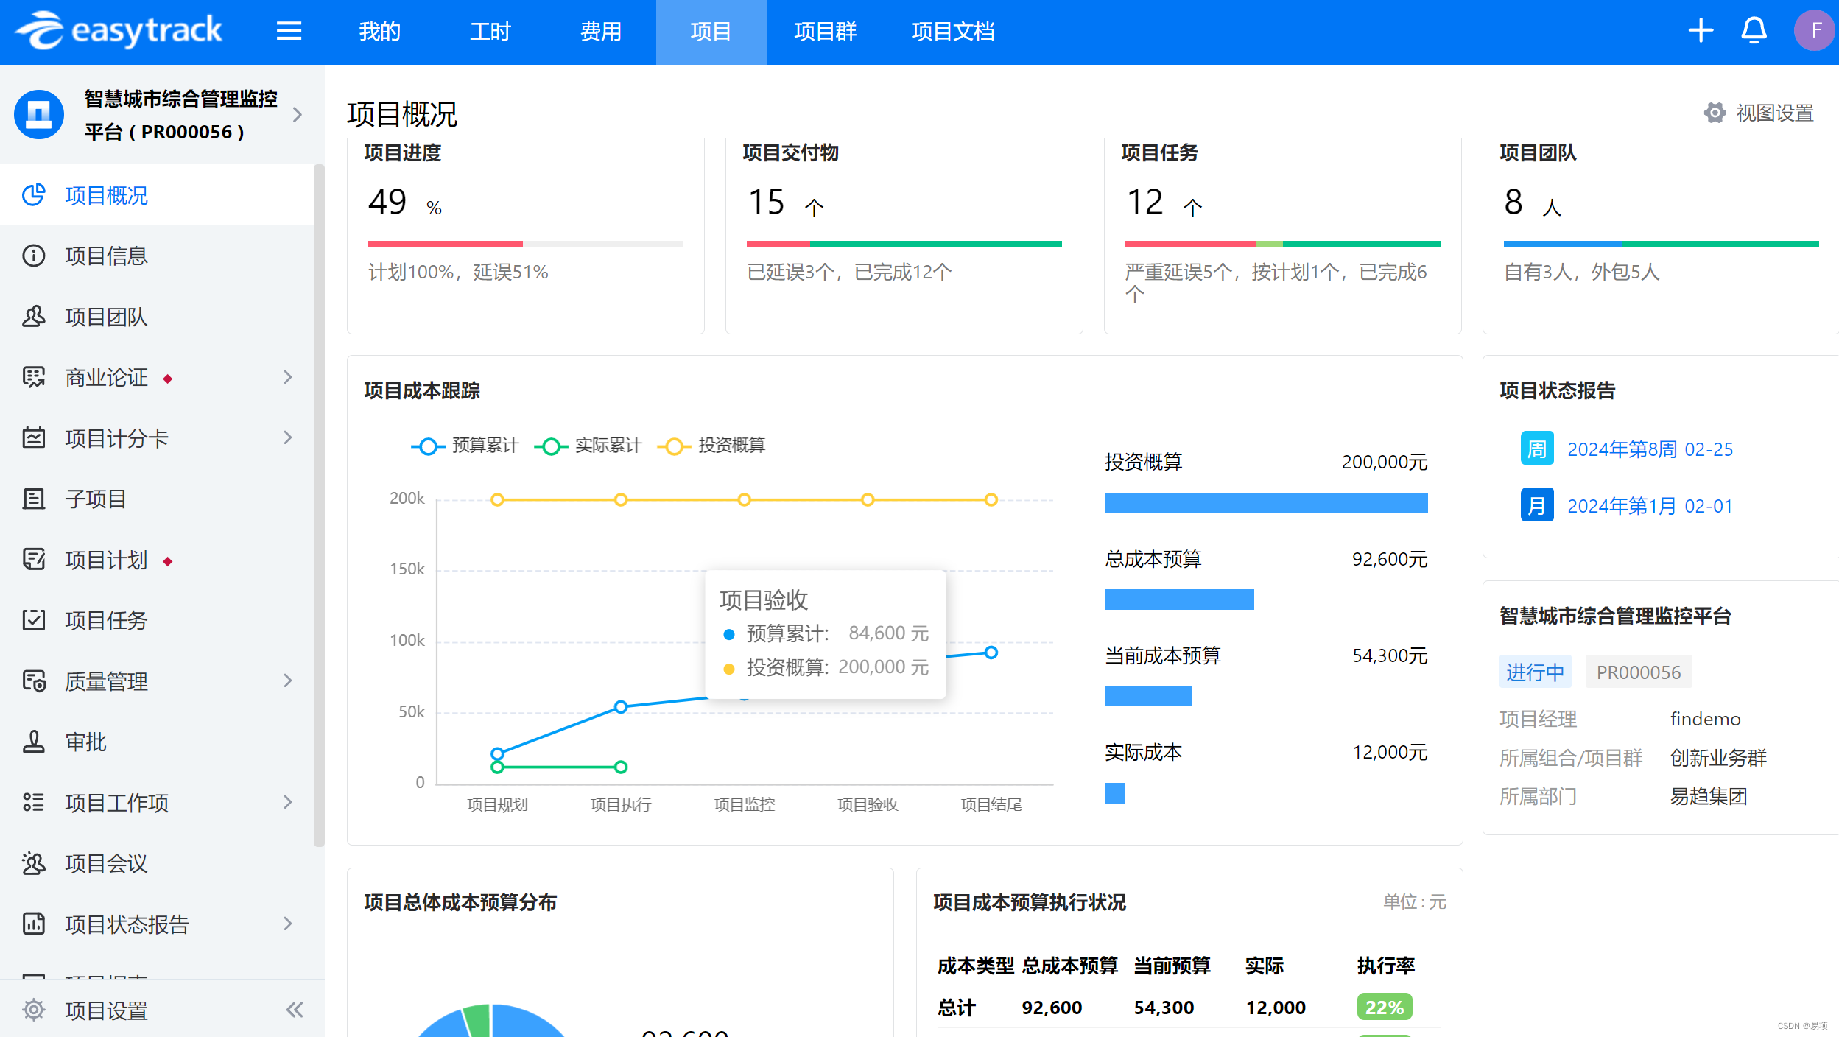Open the 2024年第1月 02-01 report link

click(1650, 506)
